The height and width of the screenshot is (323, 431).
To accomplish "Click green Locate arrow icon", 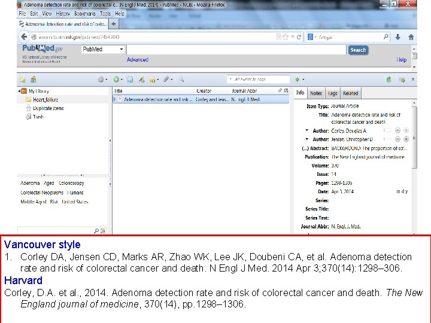I will point(298,80).
